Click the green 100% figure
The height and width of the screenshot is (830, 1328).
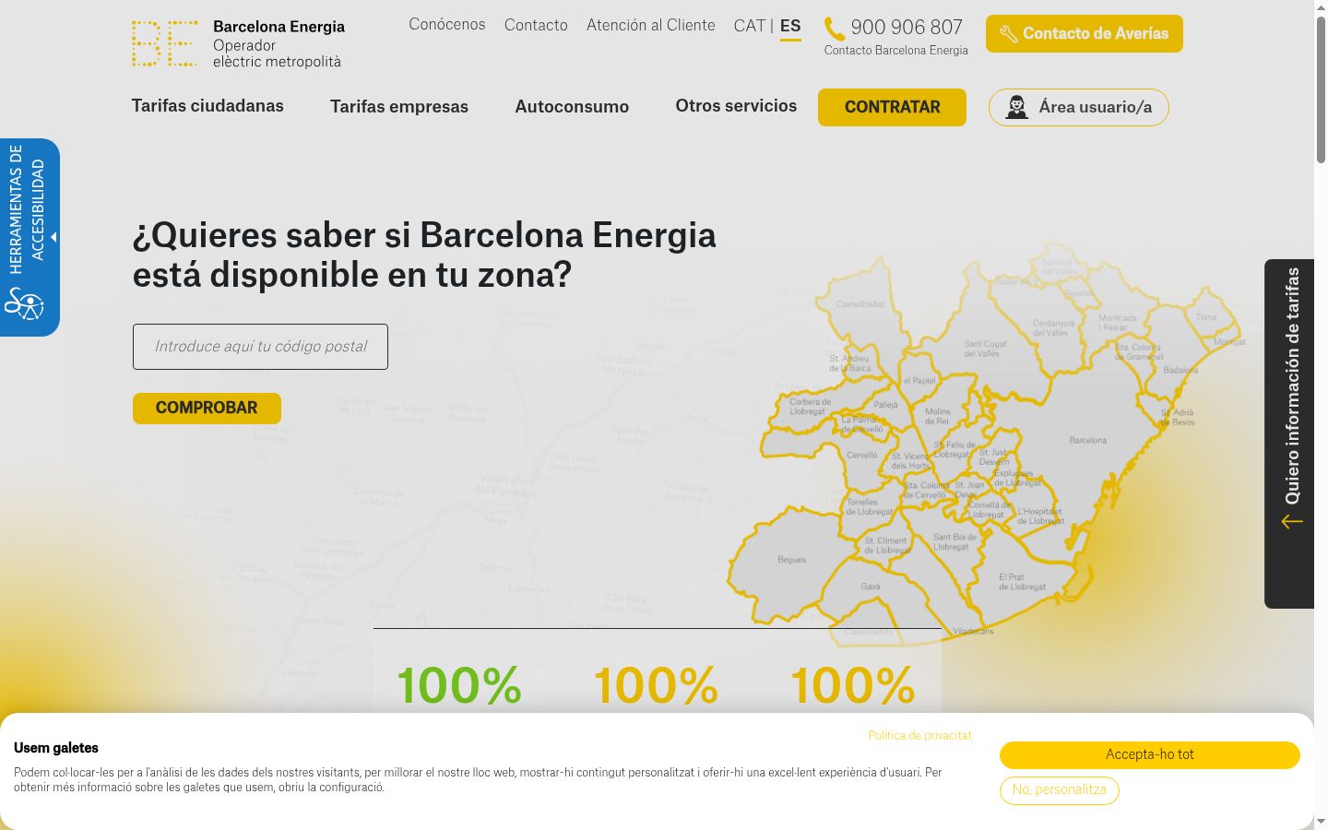(459, 687)
